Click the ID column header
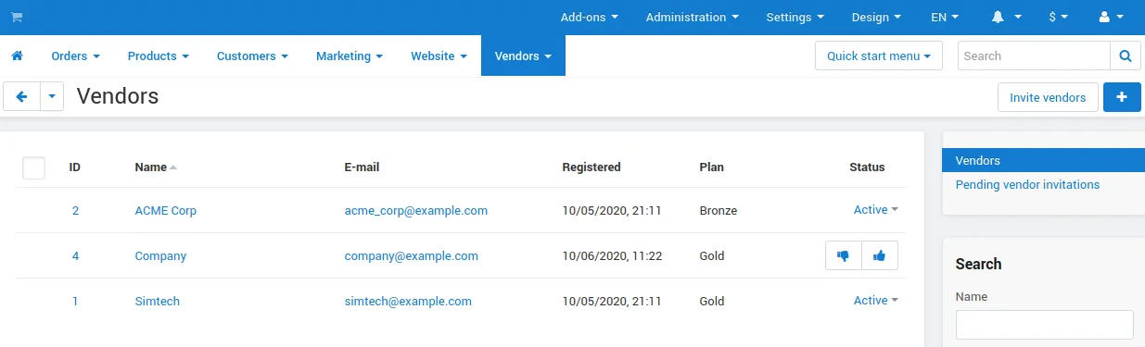Viewport: 1145px width, 347px height. pyautogui.click(x=75, y=167)
